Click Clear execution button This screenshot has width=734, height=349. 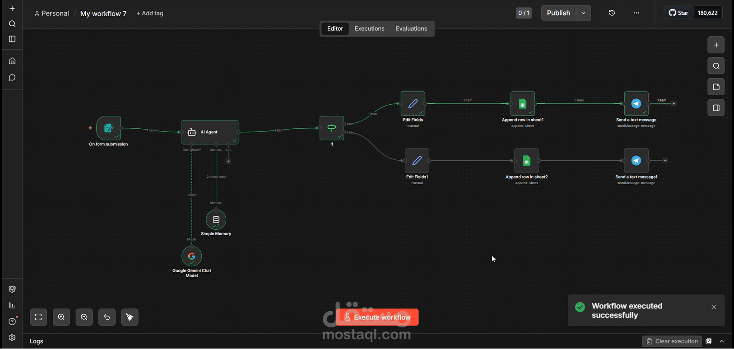(x=672, y=341)
